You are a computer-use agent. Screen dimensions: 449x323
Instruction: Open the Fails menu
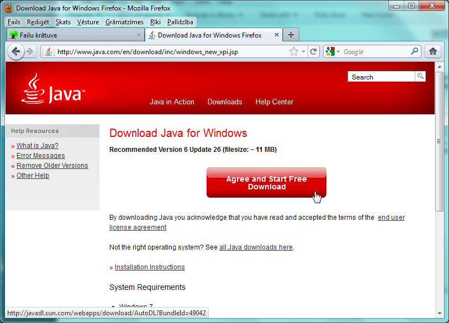pos(14,22)
